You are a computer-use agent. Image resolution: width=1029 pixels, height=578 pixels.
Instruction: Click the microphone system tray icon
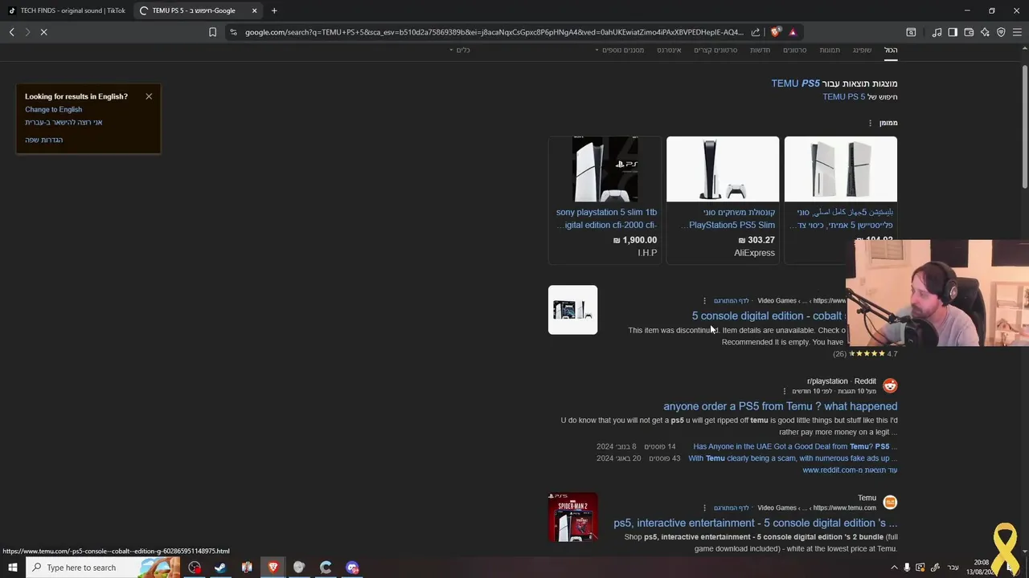tap(907, 568)
